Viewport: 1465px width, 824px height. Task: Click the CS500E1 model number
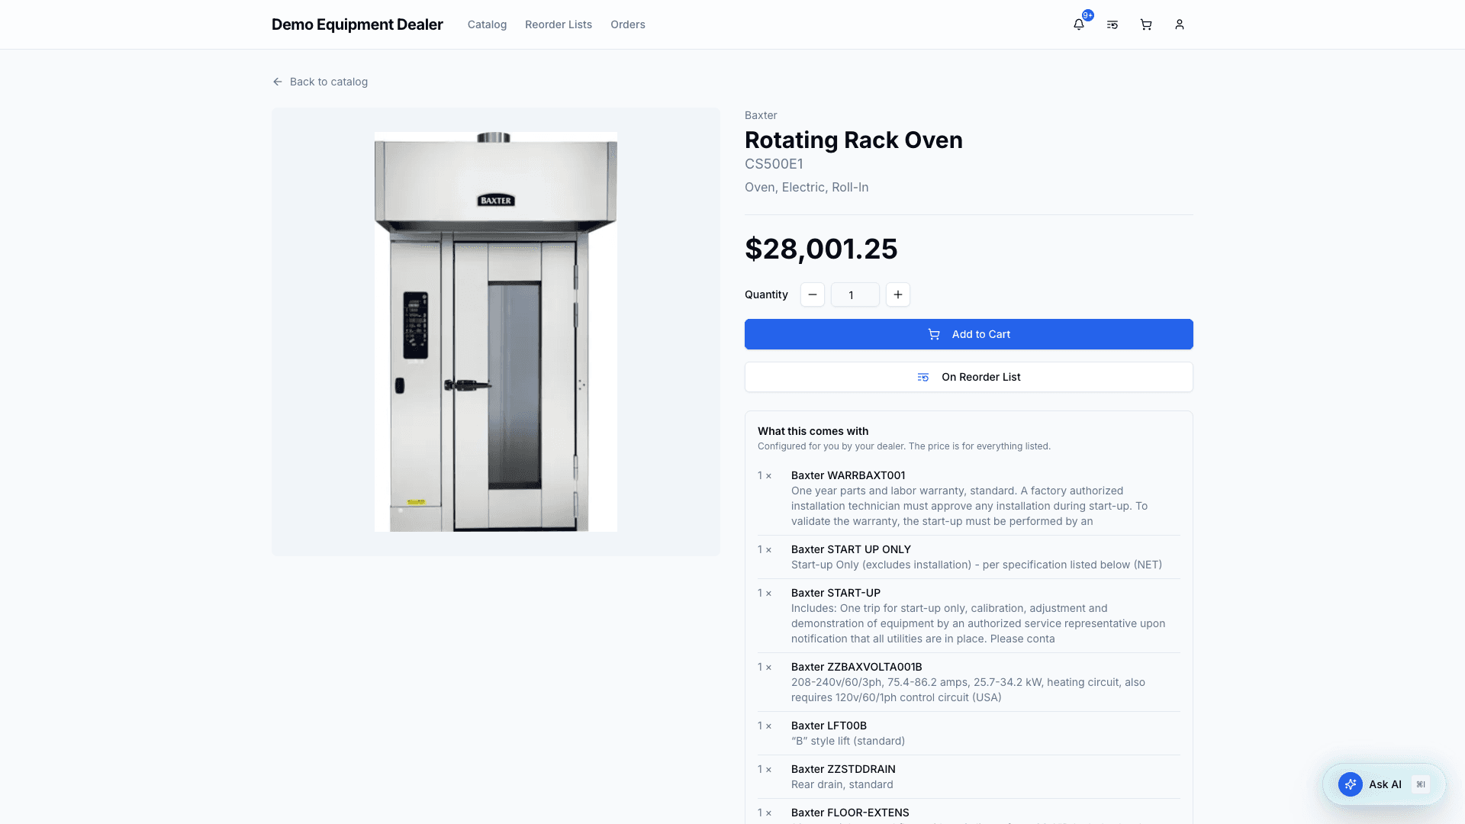pyautogui.click(x=774, y=164)
